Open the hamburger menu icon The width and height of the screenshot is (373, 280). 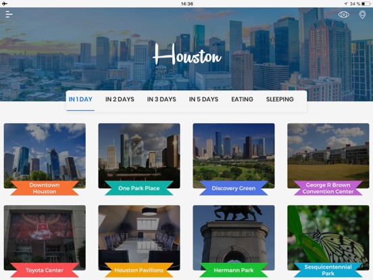point(9,14)
